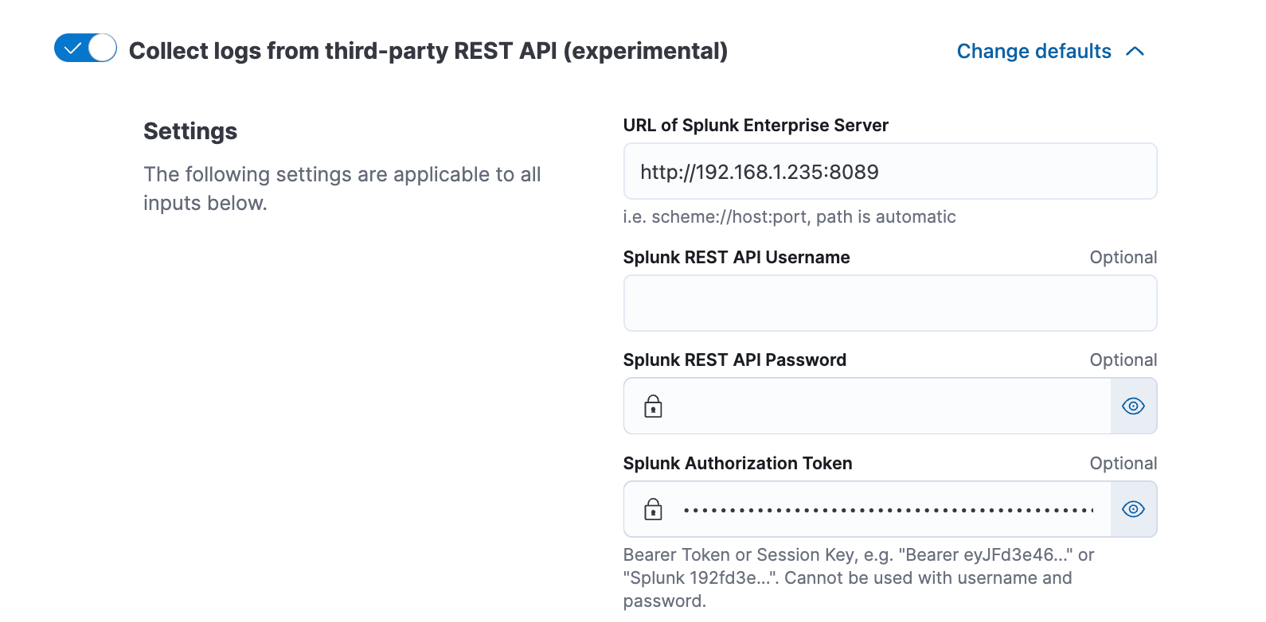This screenshot has height=622, width=1266.
Task: Click the "Collect logs from third-party REST API (experimental)" title
Action: point(428,51)
